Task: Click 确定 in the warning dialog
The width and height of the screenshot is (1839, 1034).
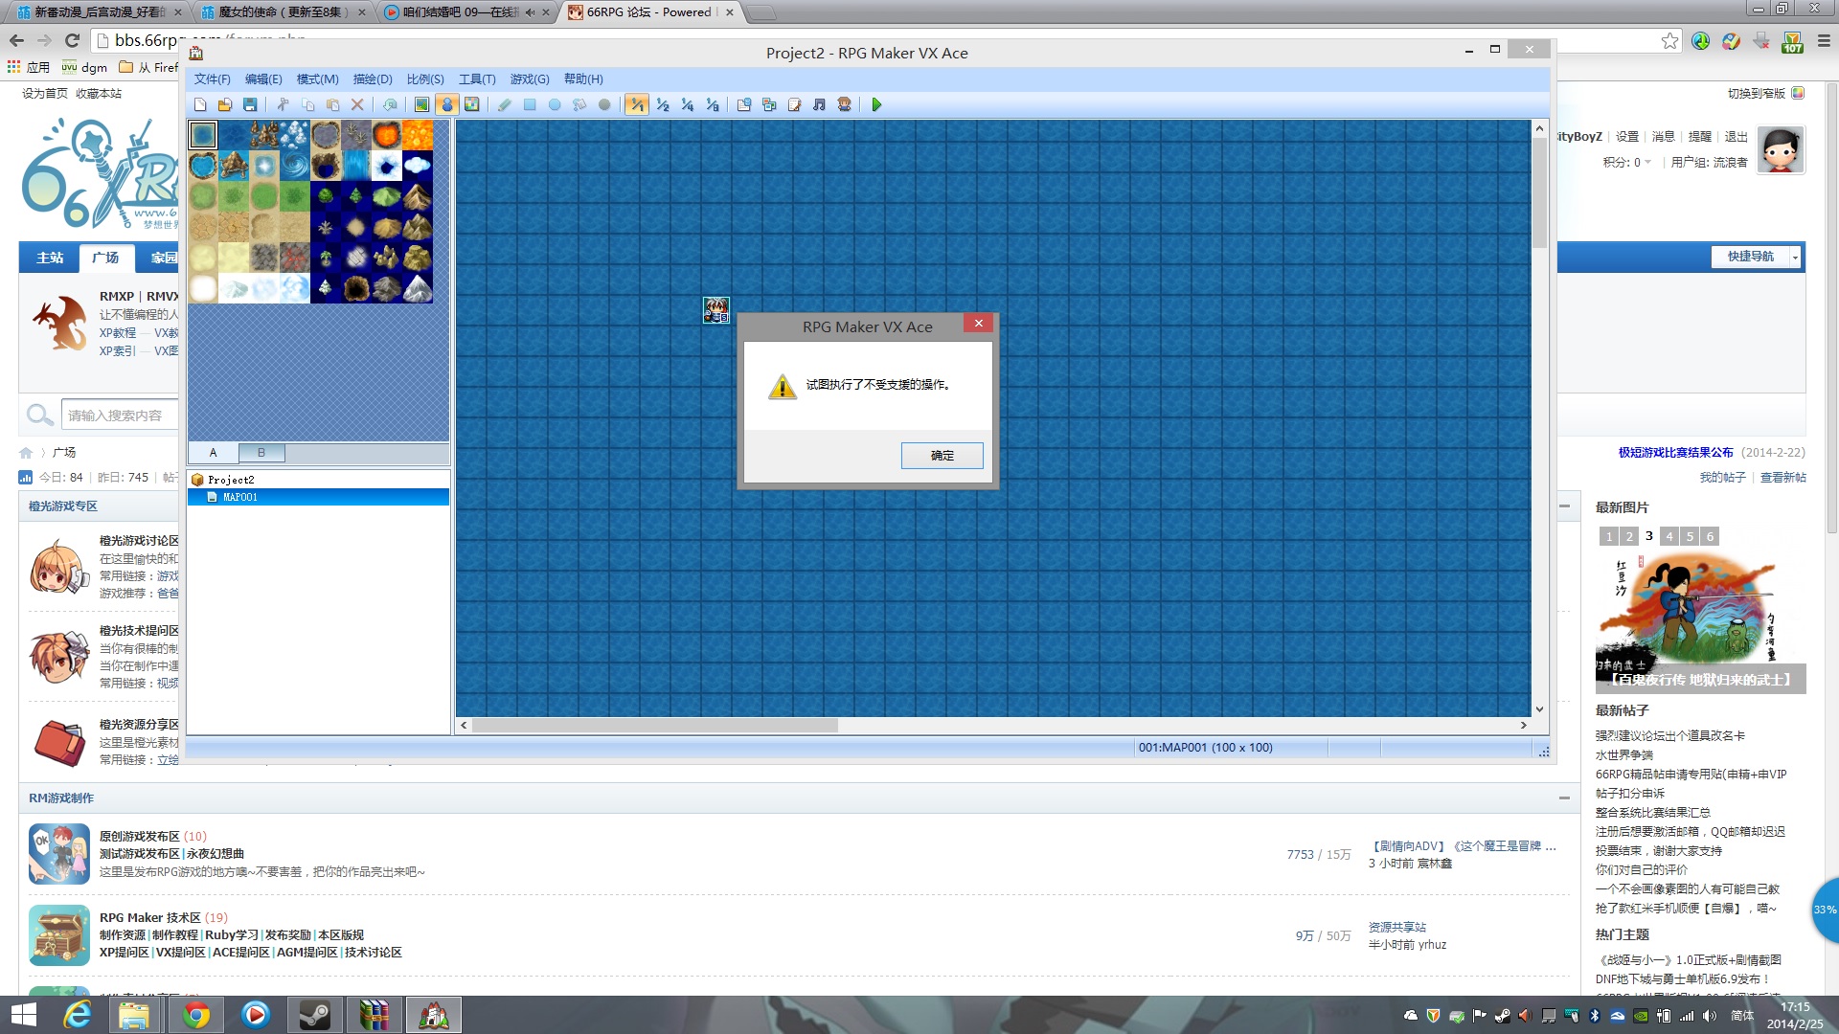Action: [942, 456]
